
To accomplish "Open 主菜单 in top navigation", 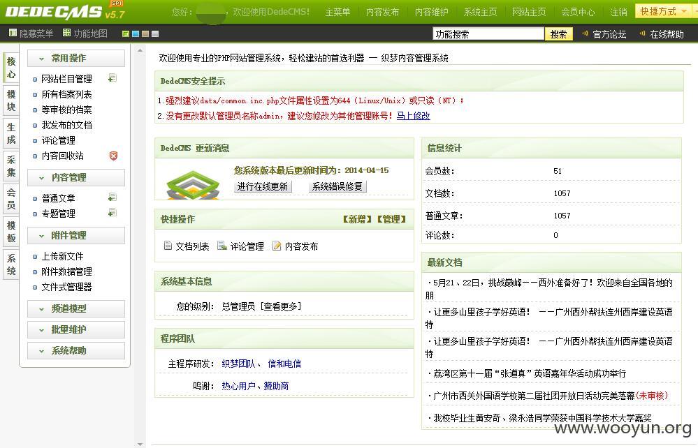I will click(x=337, y=13).
